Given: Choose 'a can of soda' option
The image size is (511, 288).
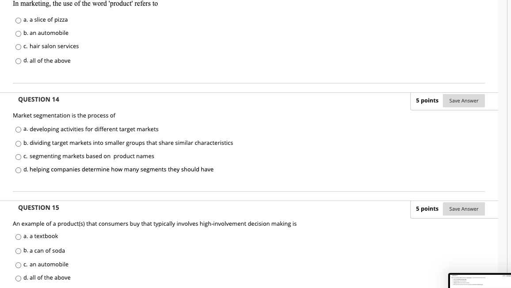Looking at the screenshot, I should [18, 251].
